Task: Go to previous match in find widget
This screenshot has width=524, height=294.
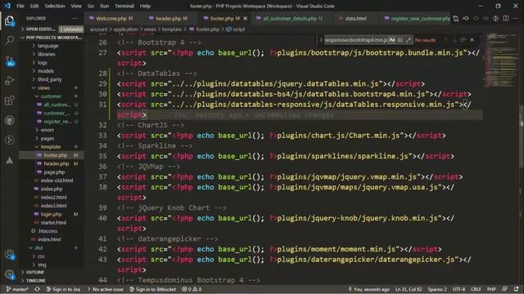Action: pos(445,40)
